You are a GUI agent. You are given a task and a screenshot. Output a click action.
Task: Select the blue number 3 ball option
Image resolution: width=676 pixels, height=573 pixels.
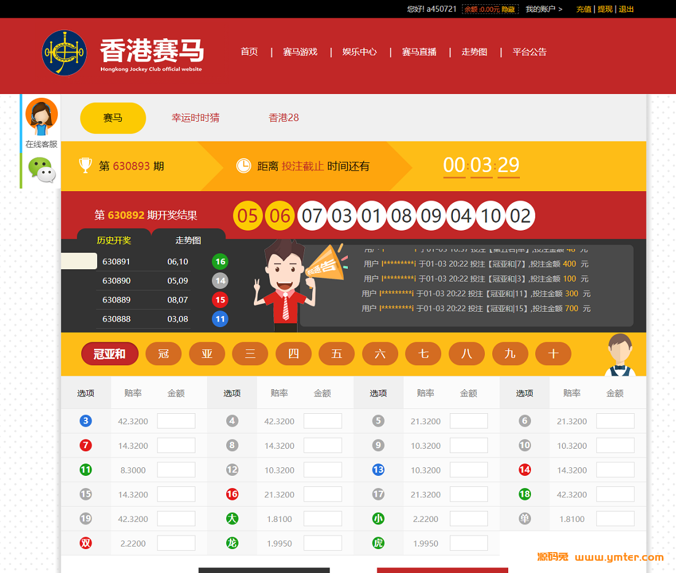click(x=86, y=421)
